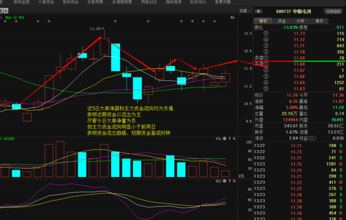346x220 pixels.
Task: Open the 两股对比 menu item
Action: [149, 2]
